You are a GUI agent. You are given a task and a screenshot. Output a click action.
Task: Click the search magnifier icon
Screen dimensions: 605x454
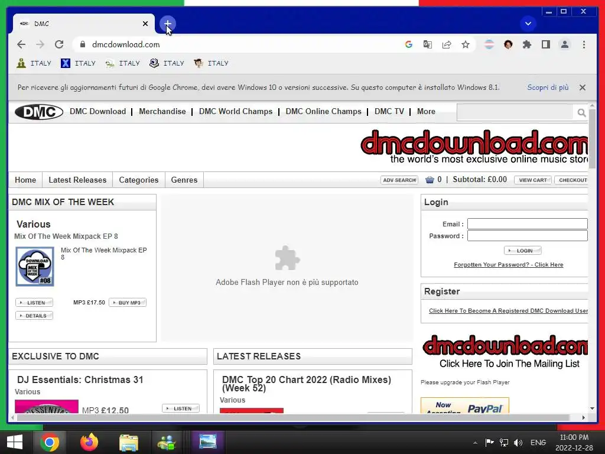pyautogui.click(x=581, y=112)
